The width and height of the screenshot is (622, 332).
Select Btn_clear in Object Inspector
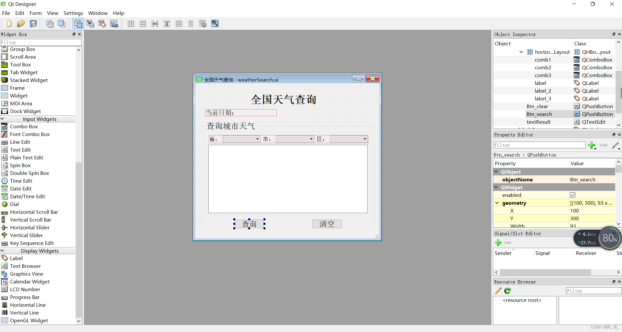coord(537,107)
